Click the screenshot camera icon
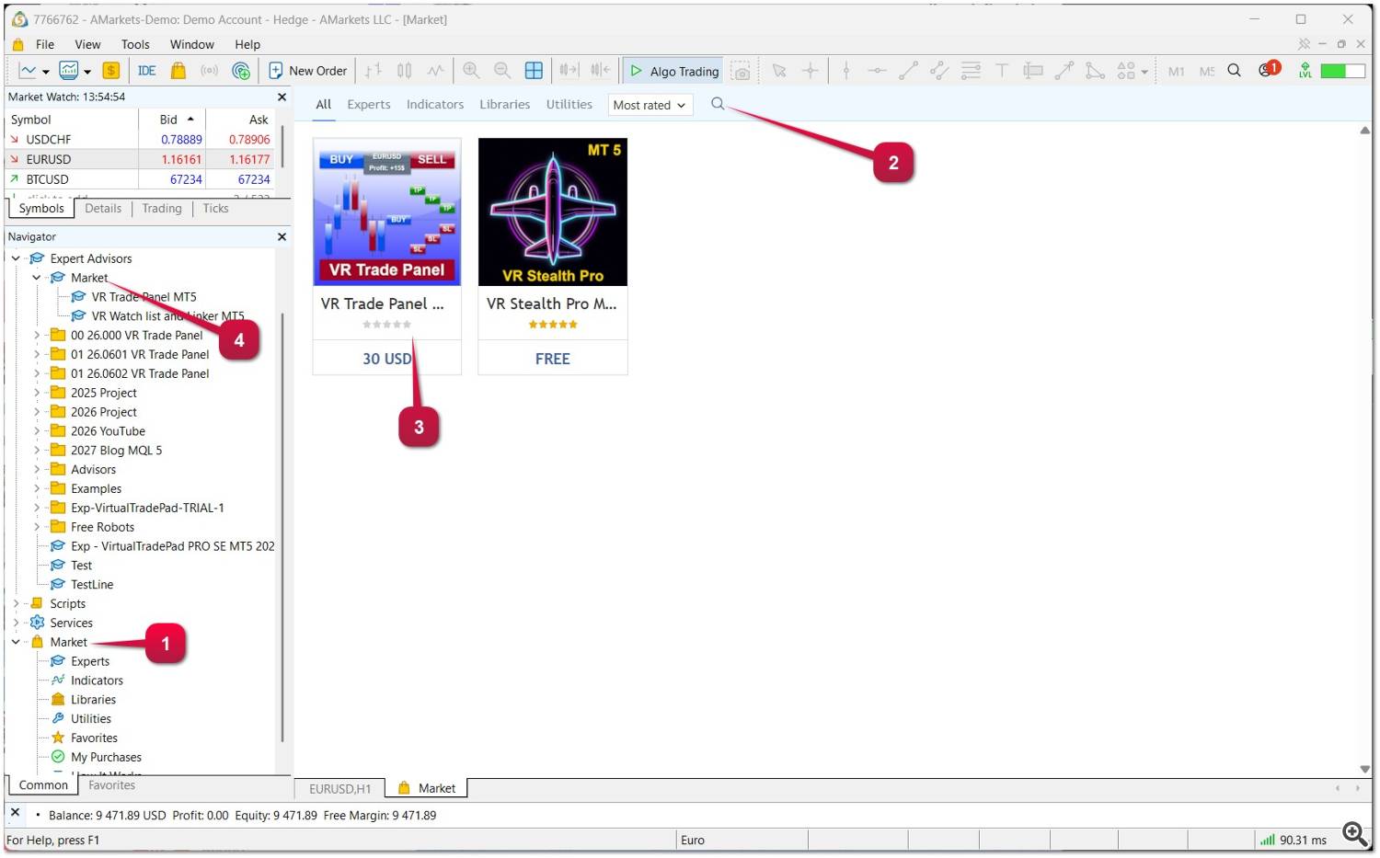The width and height of the screenshot is (1380, 858). 742,71
